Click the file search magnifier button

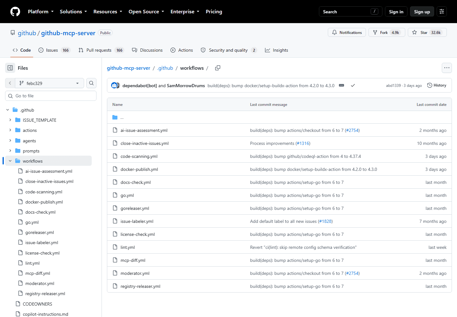pos(91,83)
